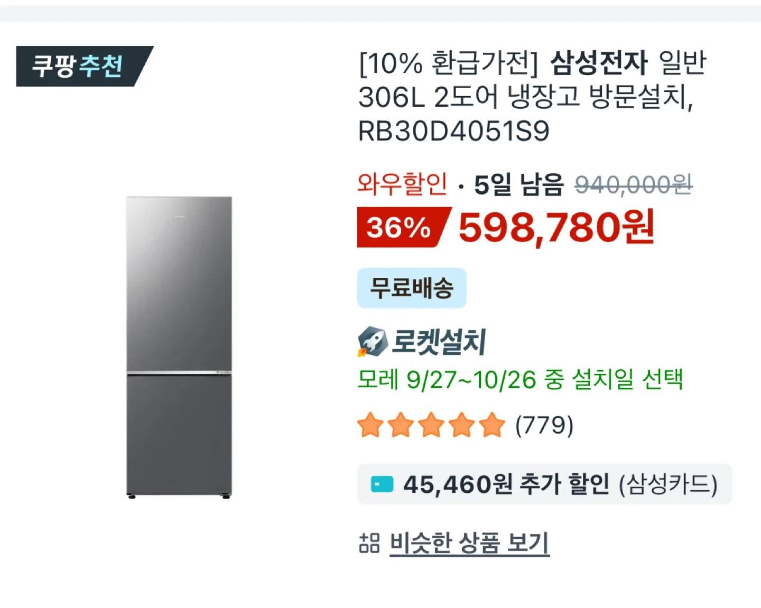Click the first orange rating star
This screenshot has height=608, width=761.
[370, 425]
